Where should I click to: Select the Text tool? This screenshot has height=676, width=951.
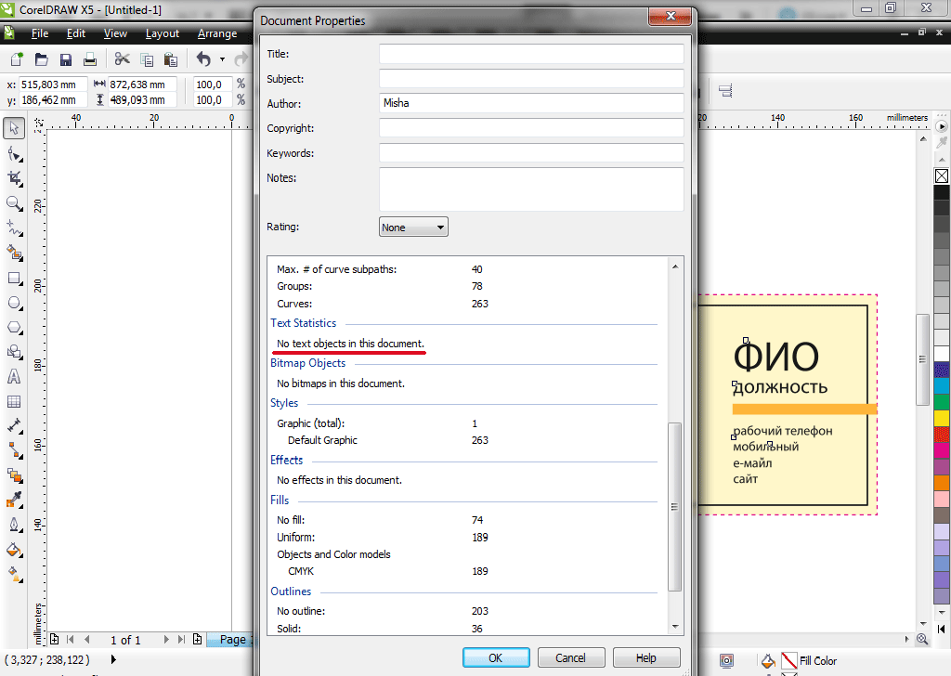(x=14, y=377)
